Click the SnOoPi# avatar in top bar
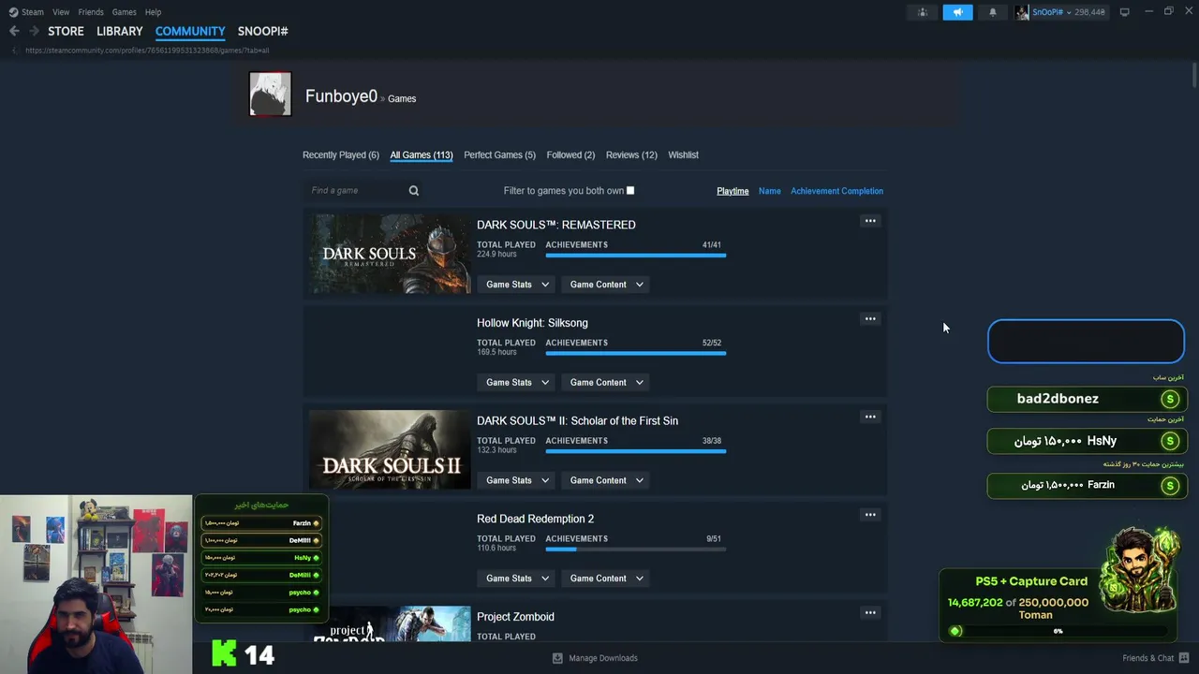The image size is (1199, 674). (1022, 12)
